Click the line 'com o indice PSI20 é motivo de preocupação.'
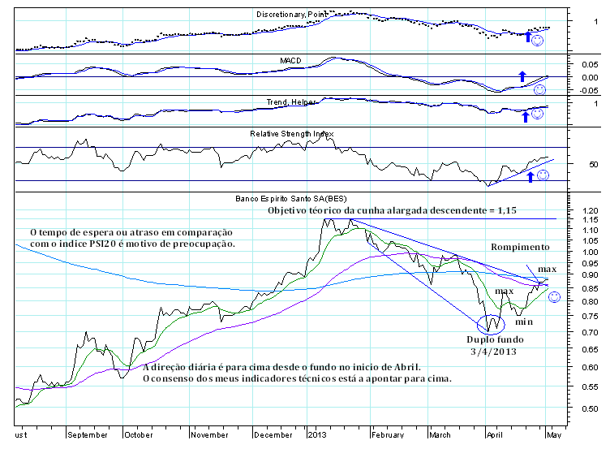The width and height of the screenshot is (610, 449). (133, 244)
